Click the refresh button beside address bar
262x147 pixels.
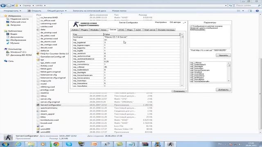click(230, 5)
